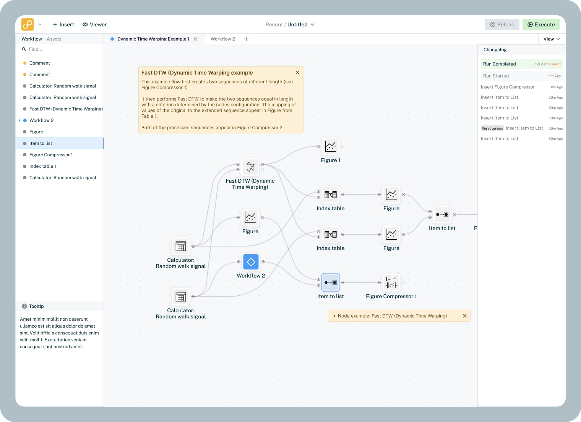Image resolution: width=581 pixels, height=422 pixels.
Task: Select the Item to list node near right edge
Action: [442, 214]
